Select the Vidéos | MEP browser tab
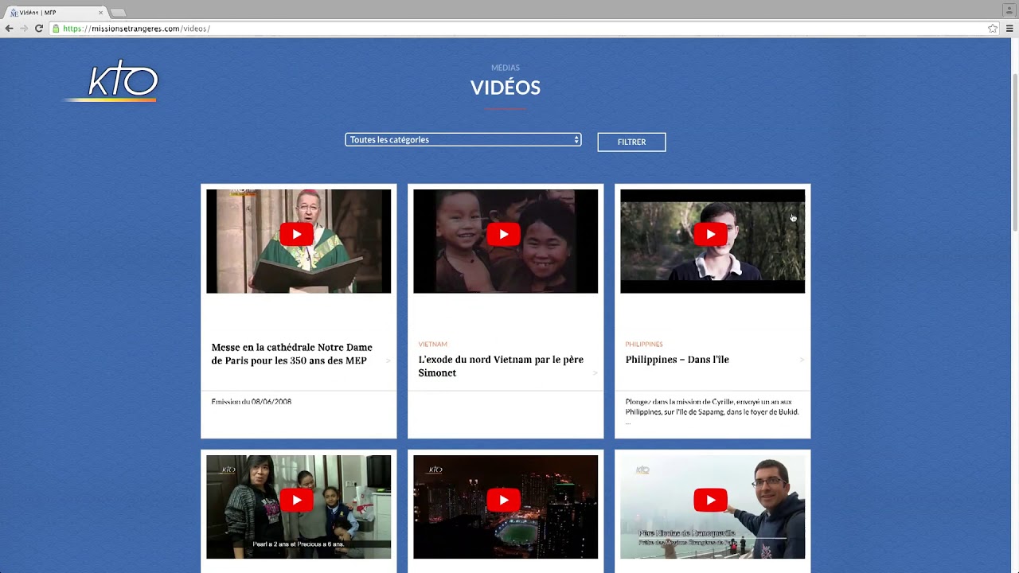Viewport: 1019px width, 573px height. point(54,13)
